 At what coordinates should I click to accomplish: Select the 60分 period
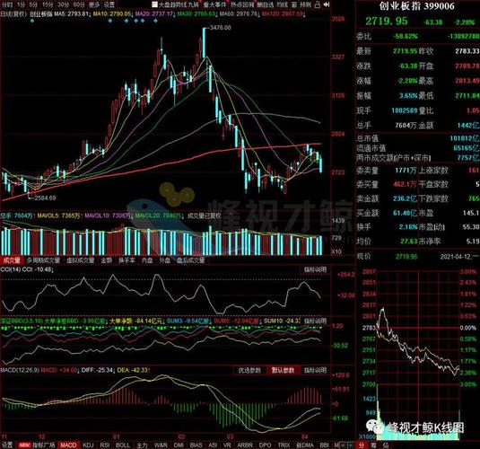(79, 4)
